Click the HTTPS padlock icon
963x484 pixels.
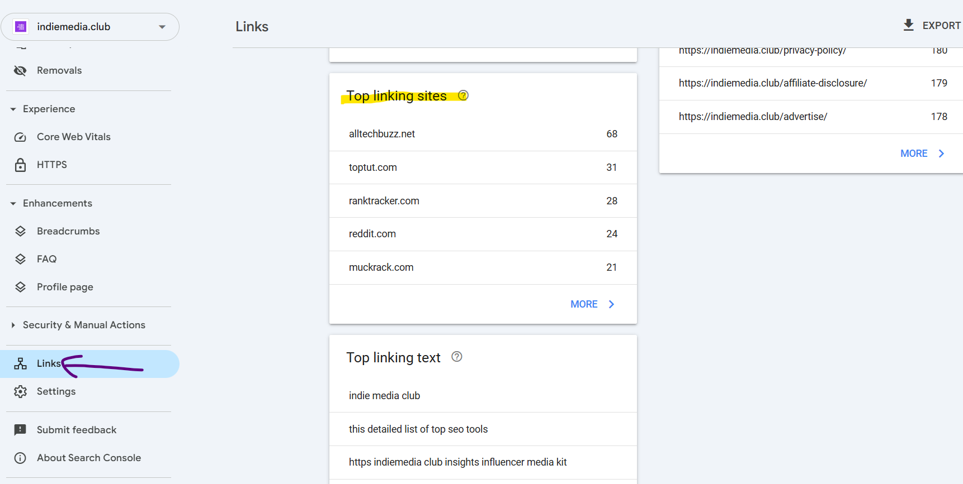pos(20,165)
